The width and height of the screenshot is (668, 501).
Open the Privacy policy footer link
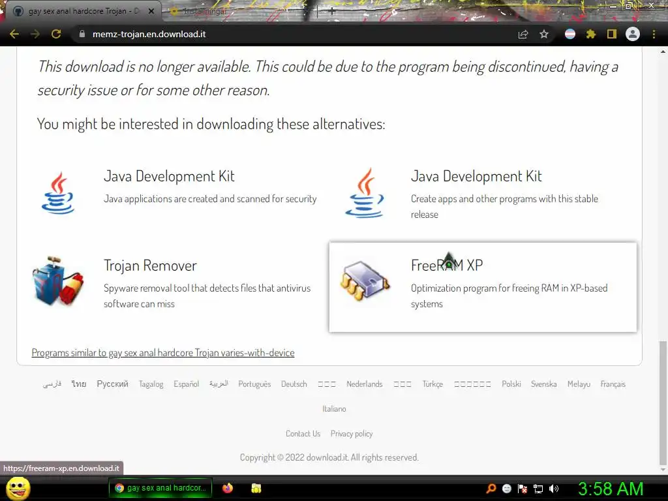point(352,434)
